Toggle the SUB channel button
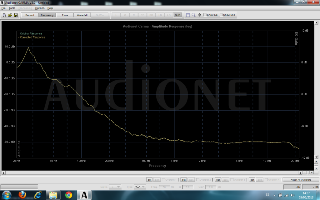This screenshot has width=320, height=200. (x=177, y=15)
